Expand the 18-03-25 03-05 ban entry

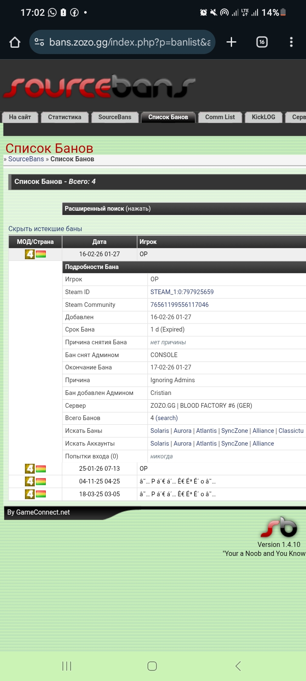[x=99, y=494]
